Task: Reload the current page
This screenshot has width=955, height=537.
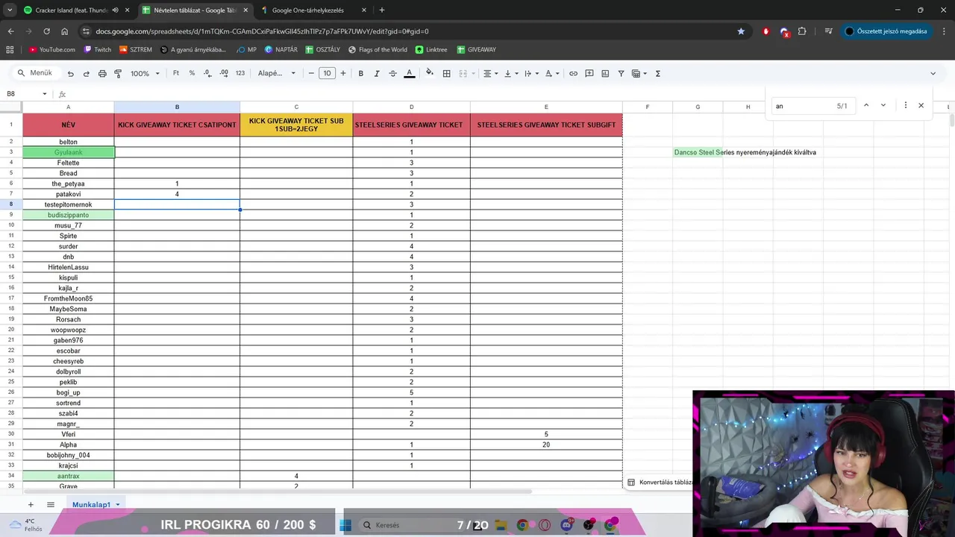Action: tap(46, 31)
